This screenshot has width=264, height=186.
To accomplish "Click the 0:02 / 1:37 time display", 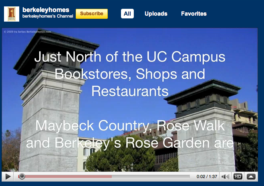I will pos(206,176).
